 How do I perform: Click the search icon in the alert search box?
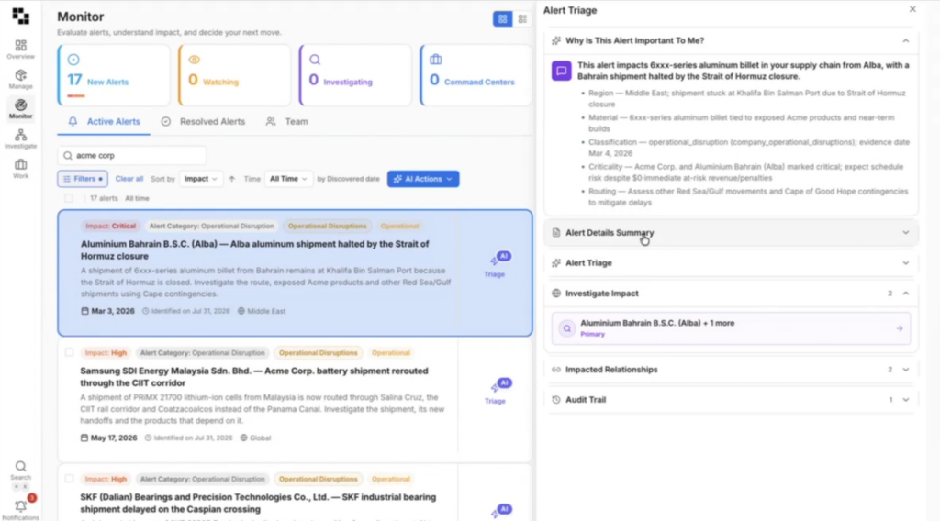(68, 156)
